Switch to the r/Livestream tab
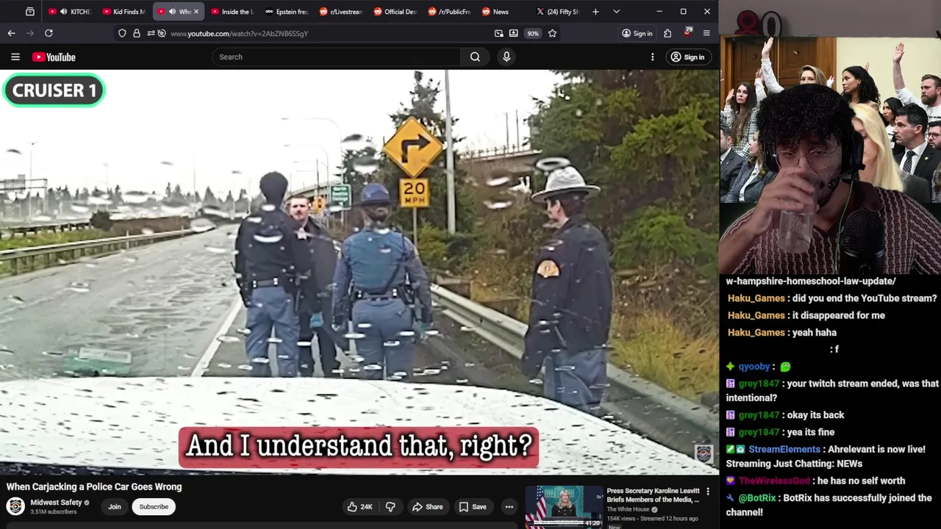 coord(341,12)
